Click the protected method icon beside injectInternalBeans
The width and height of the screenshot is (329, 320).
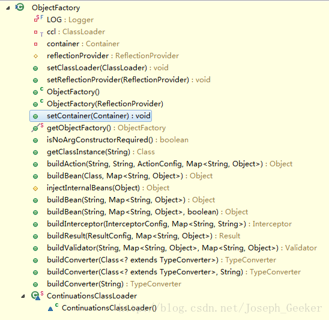click(x=35, y=189)
